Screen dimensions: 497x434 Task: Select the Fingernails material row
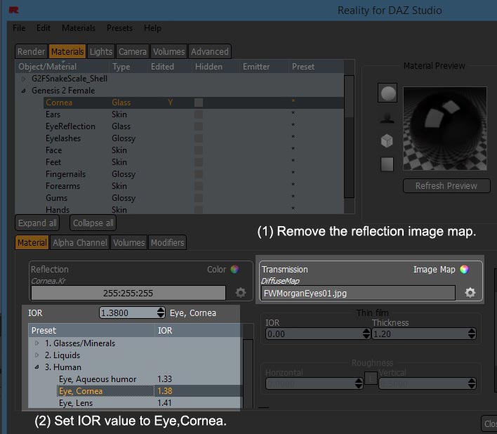(x=193, y=174)
